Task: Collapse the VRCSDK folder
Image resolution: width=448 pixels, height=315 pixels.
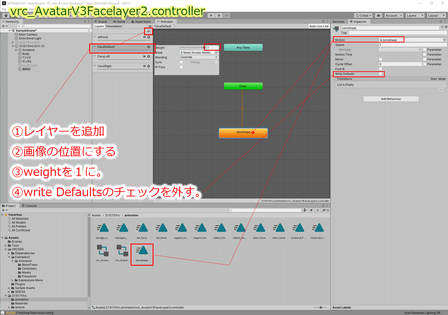Action: [6, 249]
